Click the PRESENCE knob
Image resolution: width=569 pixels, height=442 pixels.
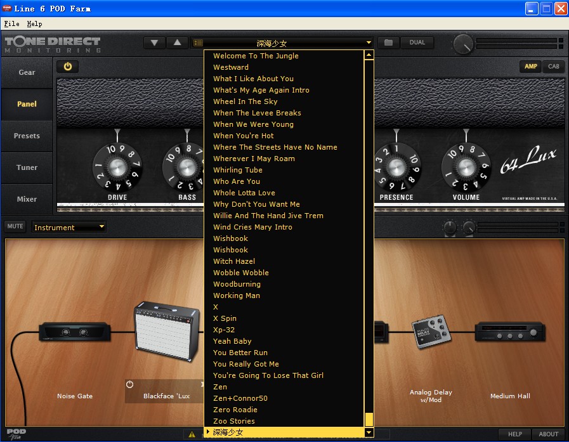coord(396,167)
